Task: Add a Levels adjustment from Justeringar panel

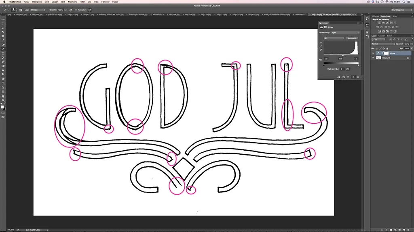Action: click(x=383, y=23)
